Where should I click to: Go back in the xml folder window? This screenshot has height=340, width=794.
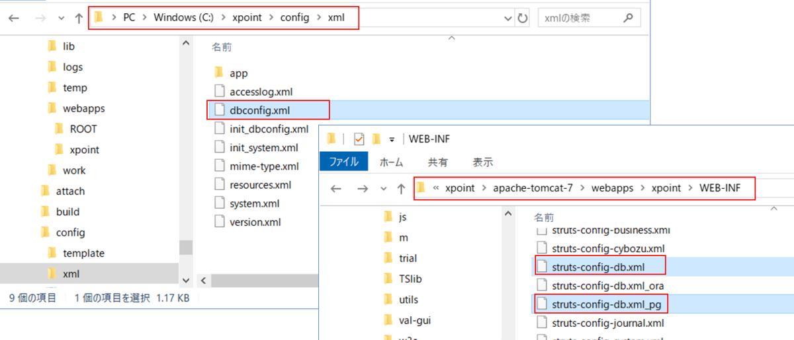coord(13,18)
